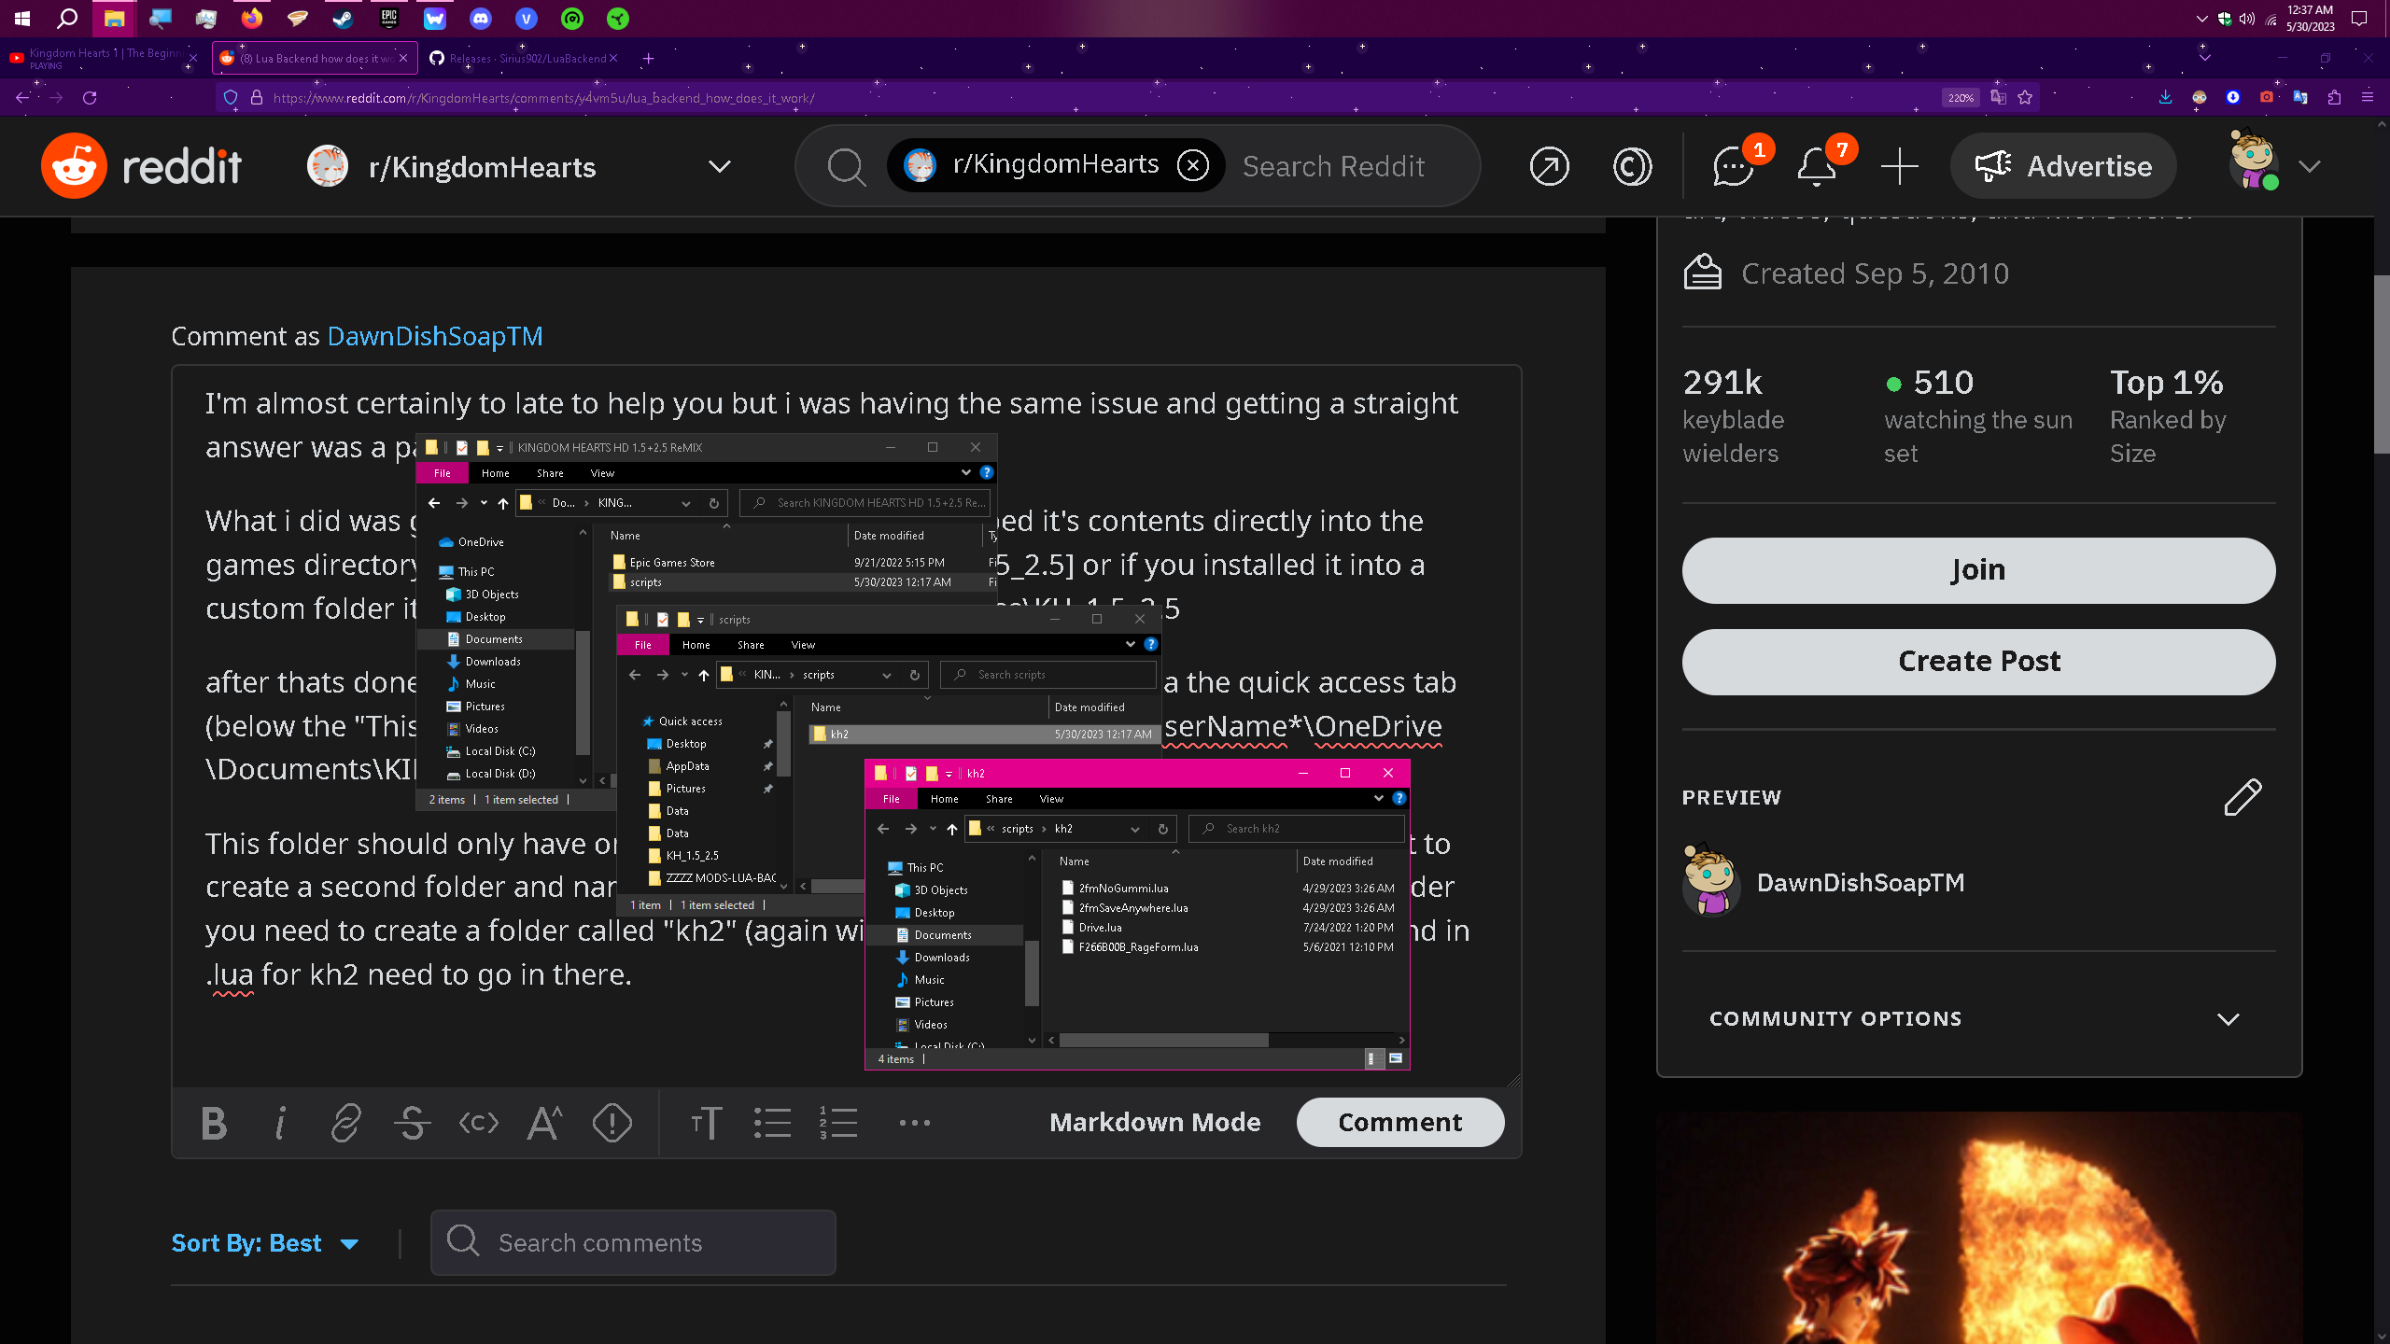The image size is (2390, 1344).
Task: Open the r/KingdomHearts community dropdown
Action: 719,166
